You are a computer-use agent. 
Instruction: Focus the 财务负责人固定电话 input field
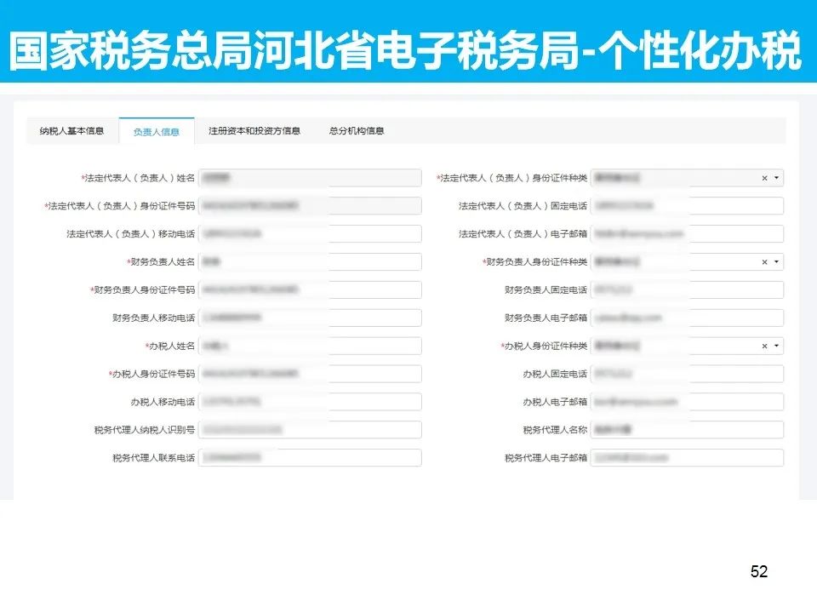[x=688, y=289]
